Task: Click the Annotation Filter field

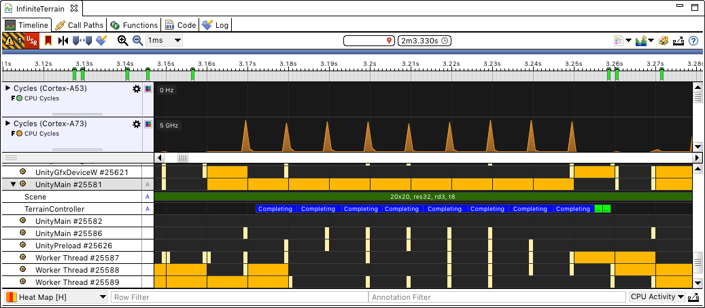Action: (x=497, y=296)
